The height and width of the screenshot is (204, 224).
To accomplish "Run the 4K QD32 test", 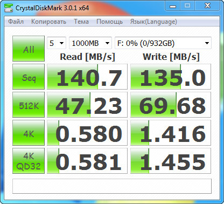I will pyautogui.click(x=29, y=161).
